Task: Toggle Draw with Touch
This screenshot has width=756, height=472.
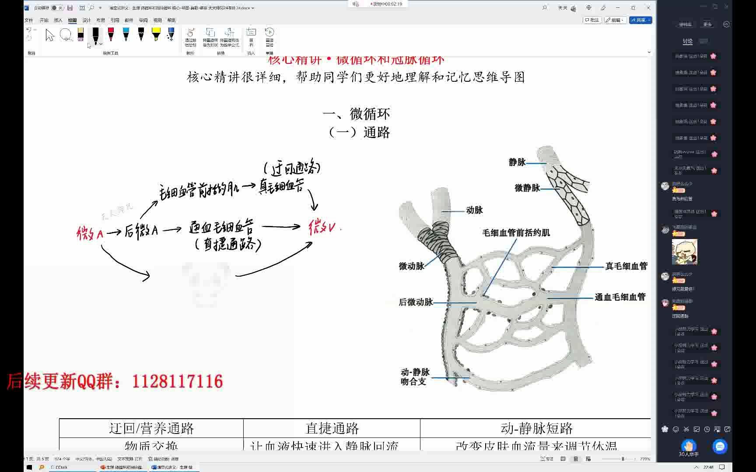Action: click(x=190, y=38)
